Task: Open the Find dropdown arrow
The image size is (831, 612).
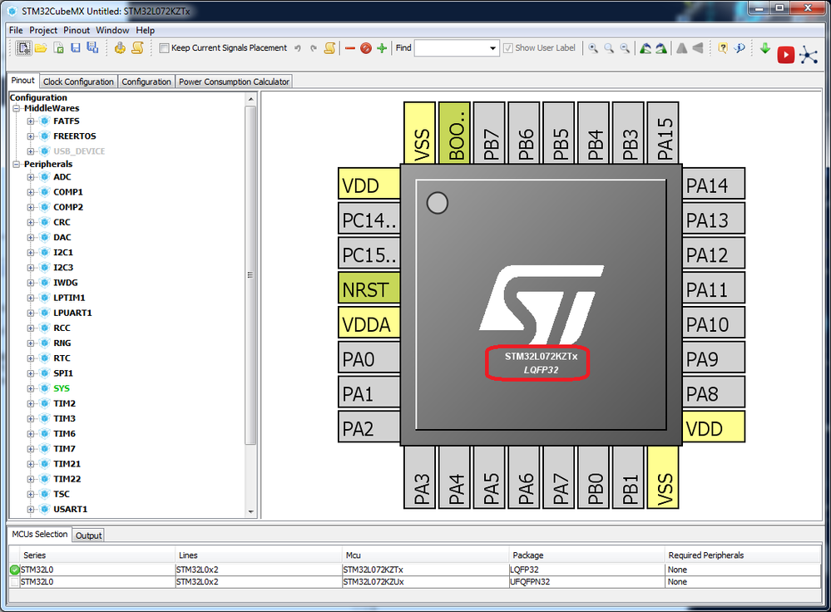Action: coord(493,48)
